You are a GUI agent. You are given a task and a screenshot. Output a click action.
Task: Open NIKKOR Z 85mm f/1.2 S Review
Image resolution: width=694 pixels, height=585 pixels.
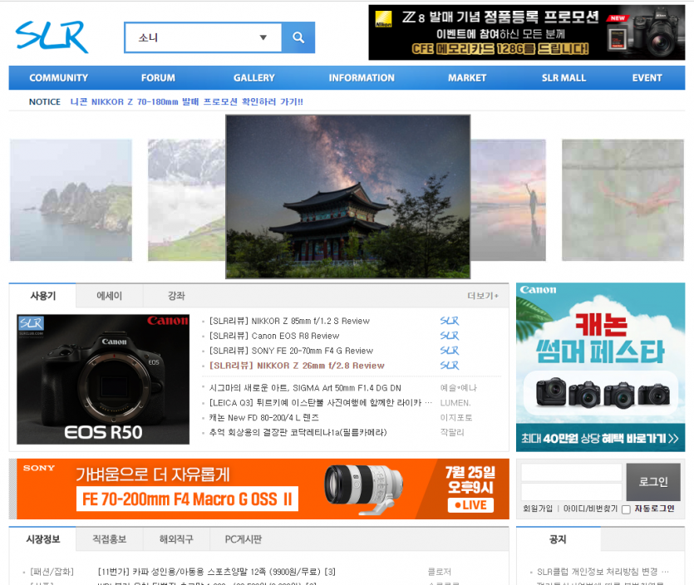tap(289, 321)
